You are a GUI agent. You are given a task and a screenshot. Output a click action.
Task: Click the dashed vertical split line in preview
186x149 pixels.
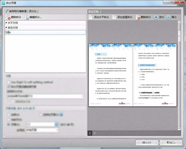point(132,75)
